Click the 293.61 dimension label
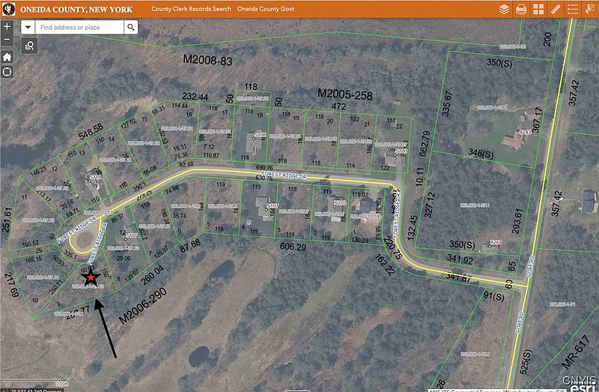Screen dimensions: 599x392 (x=517, y=221)
